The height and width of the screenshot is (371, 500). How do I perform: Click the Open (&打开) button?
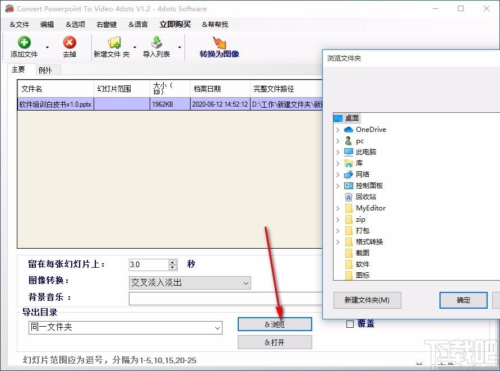[x=275, y=342]
